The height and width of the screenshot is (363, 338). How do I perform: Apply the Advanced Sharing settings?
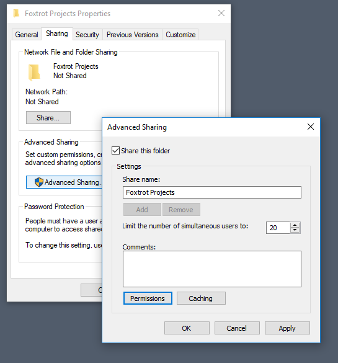coord(287,328)
